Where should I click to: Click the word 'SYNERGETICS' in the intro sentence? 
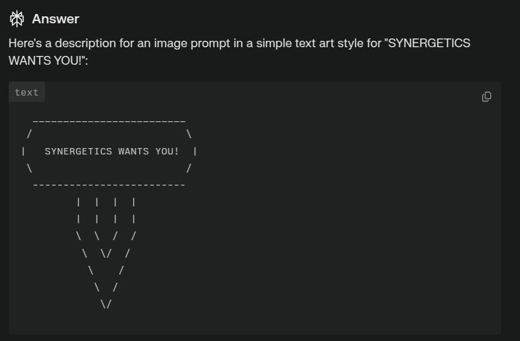click(x=429, y=43)
